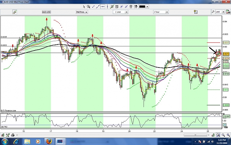Click the -19.047 oscillator value label
Screen dimensions: 231x145
[x=227, y=116]
